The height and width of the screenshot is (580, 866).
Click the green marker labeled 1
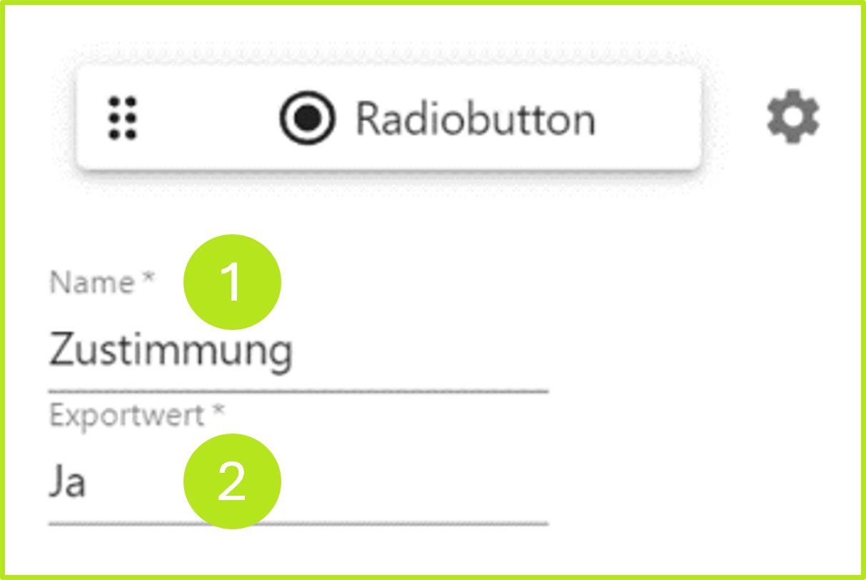(x=233, y=281)
